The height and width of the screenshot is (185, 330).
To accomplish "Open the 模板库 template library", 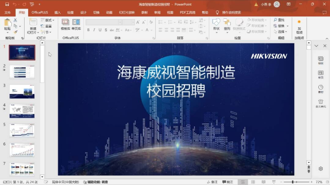I will tap(65, 24).
